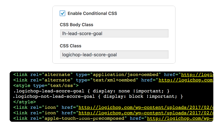Open the json+oembed href link
223x129 pixels.
(x=197, y=75)
